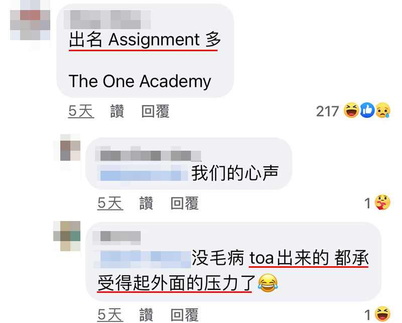
Task: Open the profile picture of the last replier
Action: (x=67, y=236)
